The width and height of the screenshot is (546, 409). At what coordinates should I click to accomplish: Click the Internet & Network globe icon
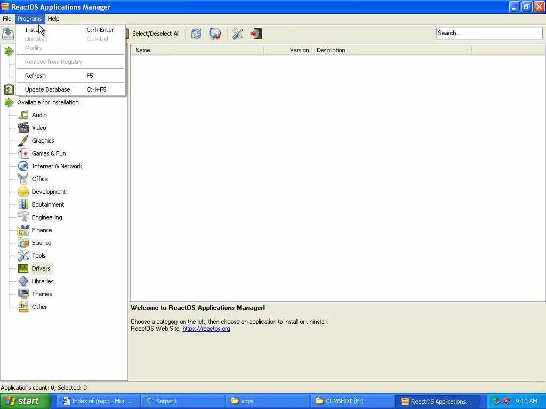coord(23,166)
